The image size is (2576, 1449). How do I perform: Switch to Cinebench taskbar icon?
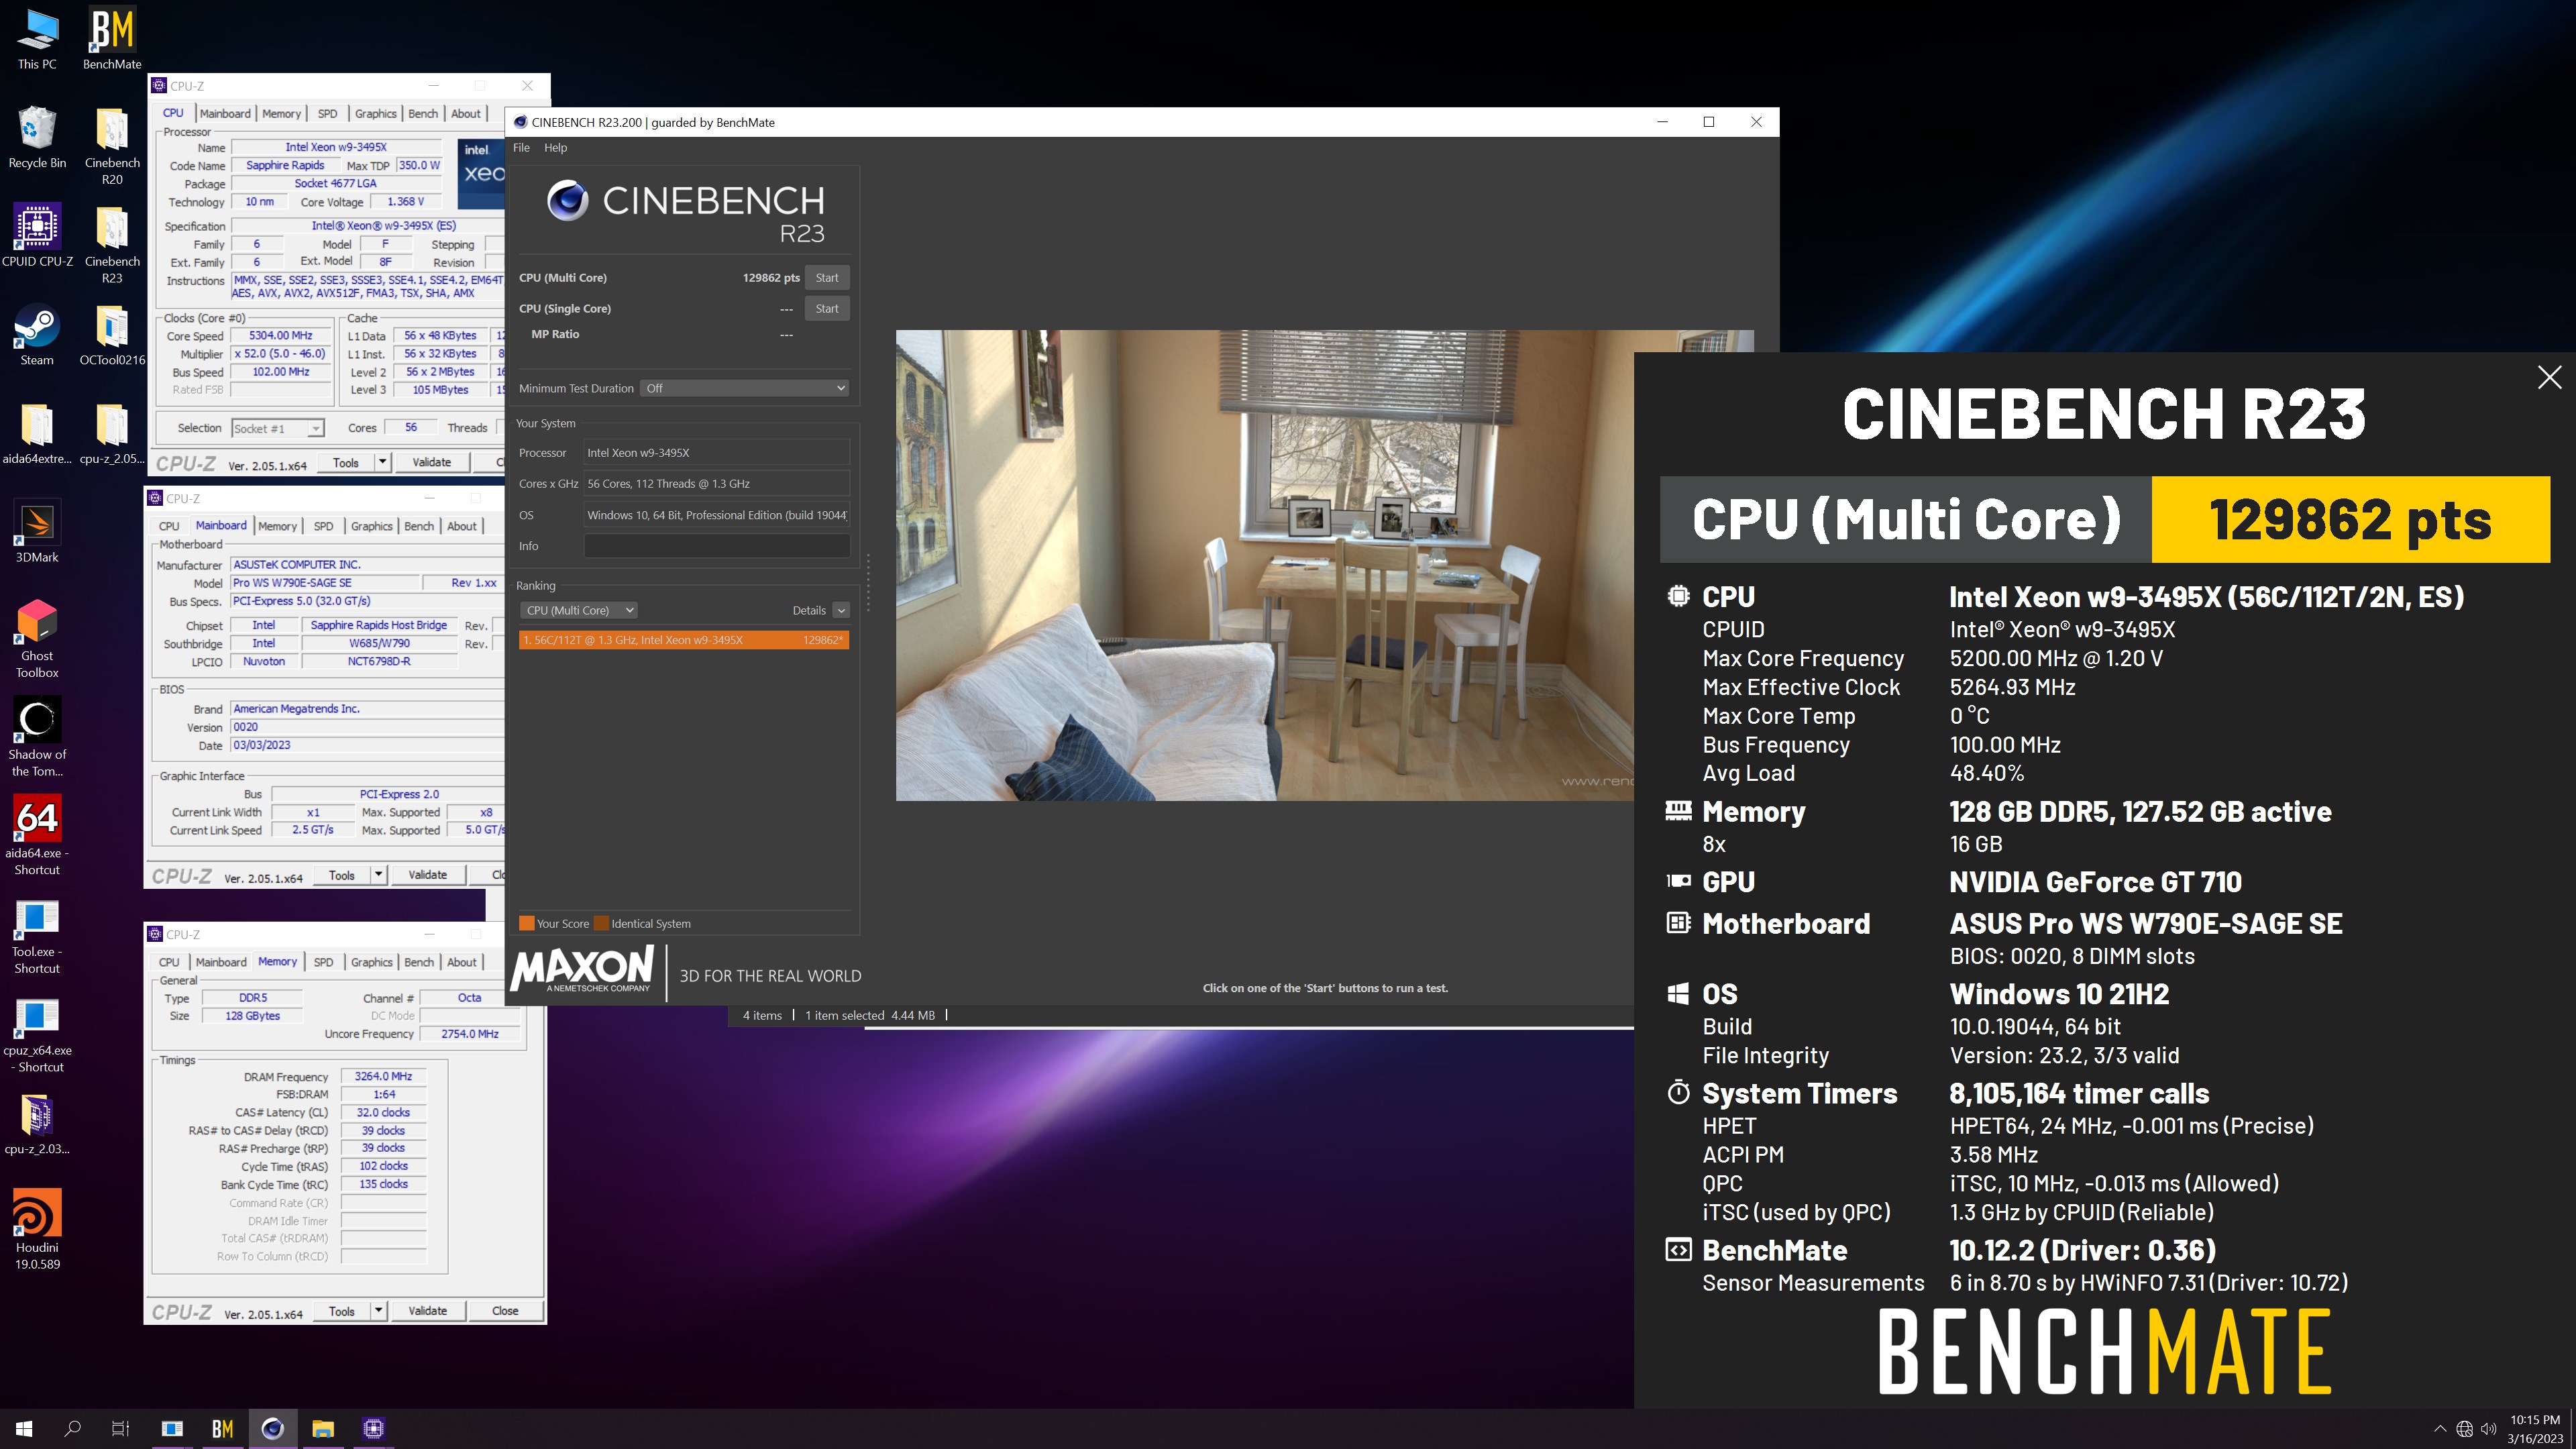272,1428
